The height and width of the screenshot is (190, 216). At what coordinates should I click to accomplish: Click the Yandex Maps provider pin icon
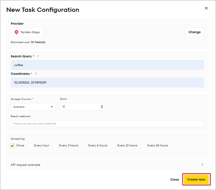(x=16, y=32)
